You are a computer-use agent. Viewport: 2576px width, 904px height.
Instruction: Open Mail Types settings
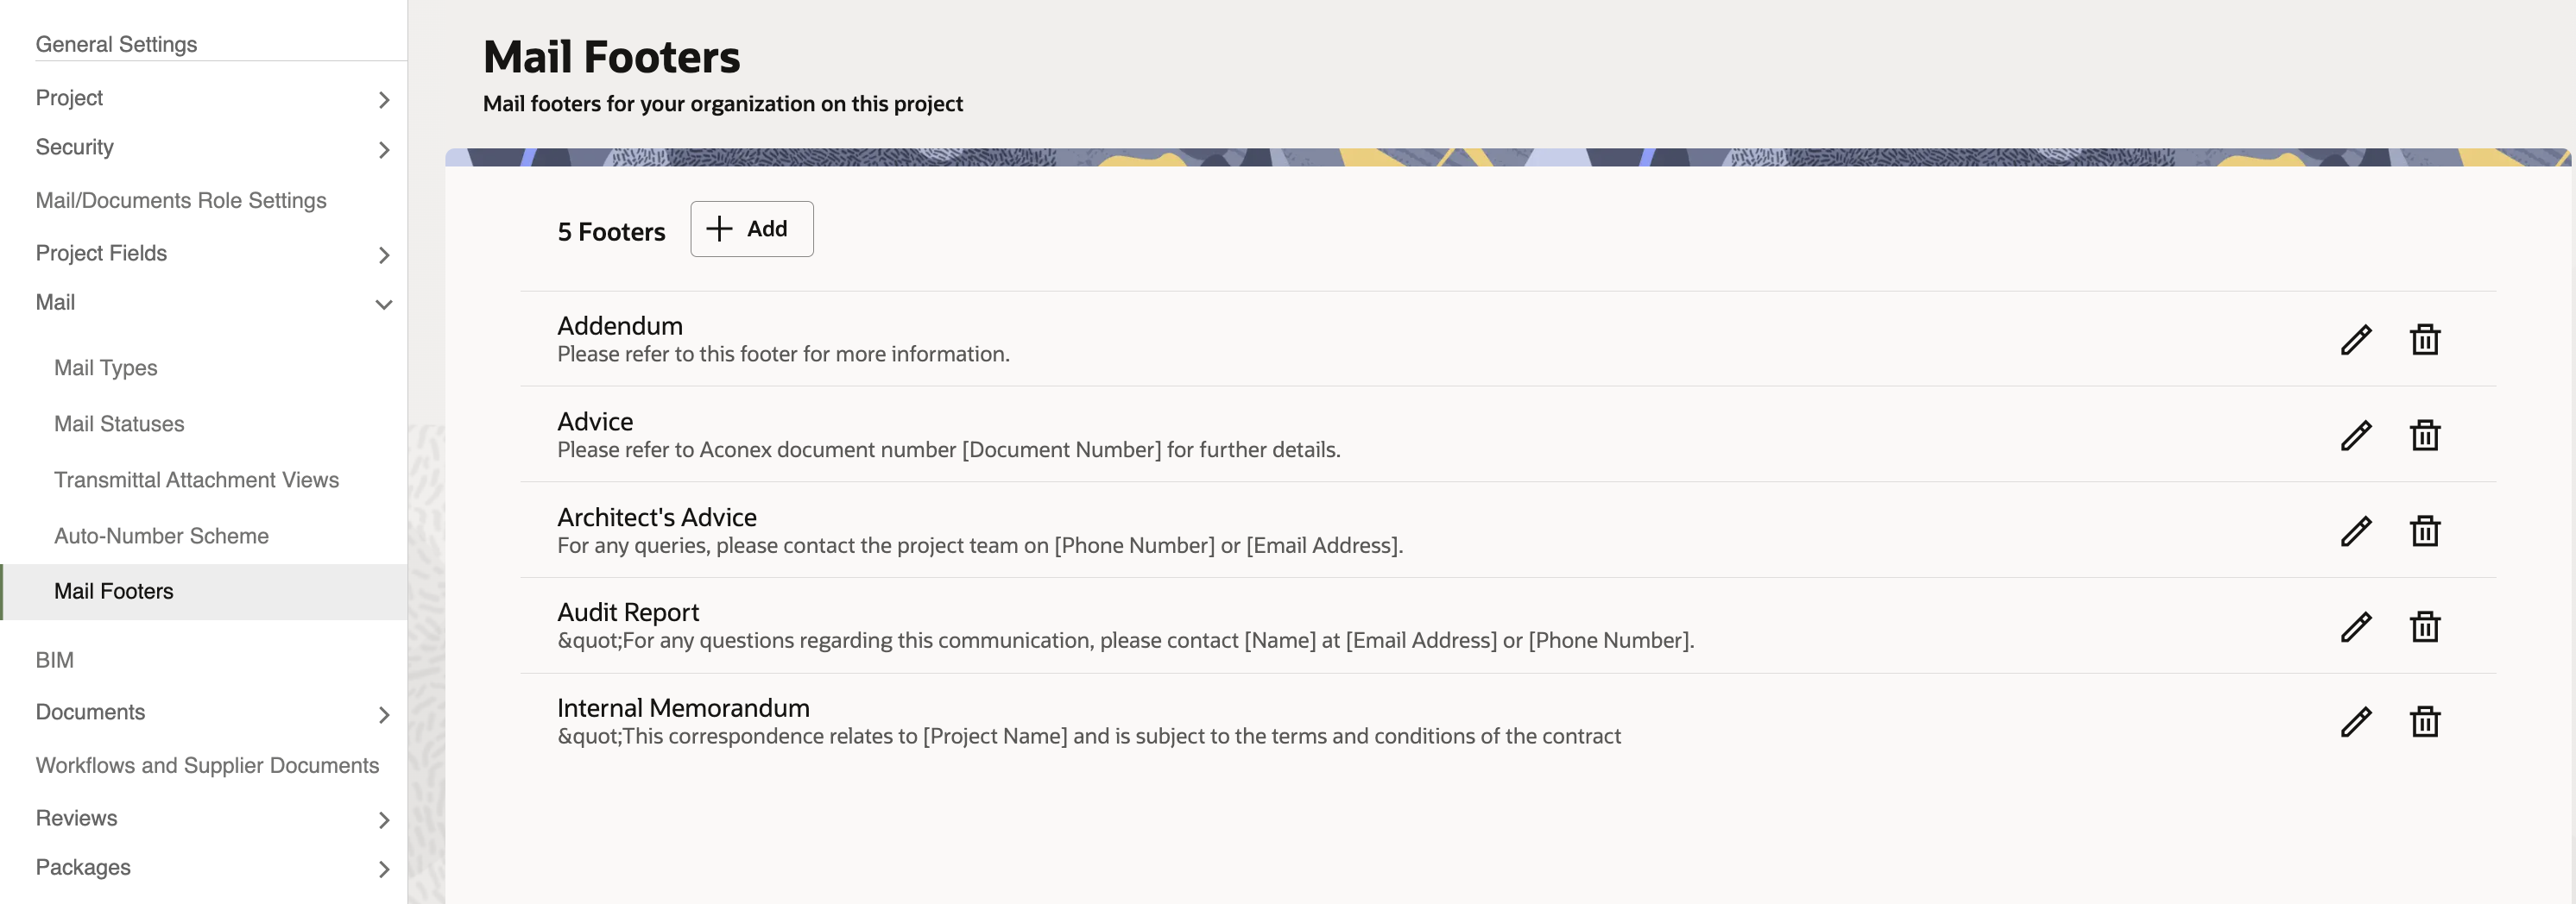coord(106,367)
